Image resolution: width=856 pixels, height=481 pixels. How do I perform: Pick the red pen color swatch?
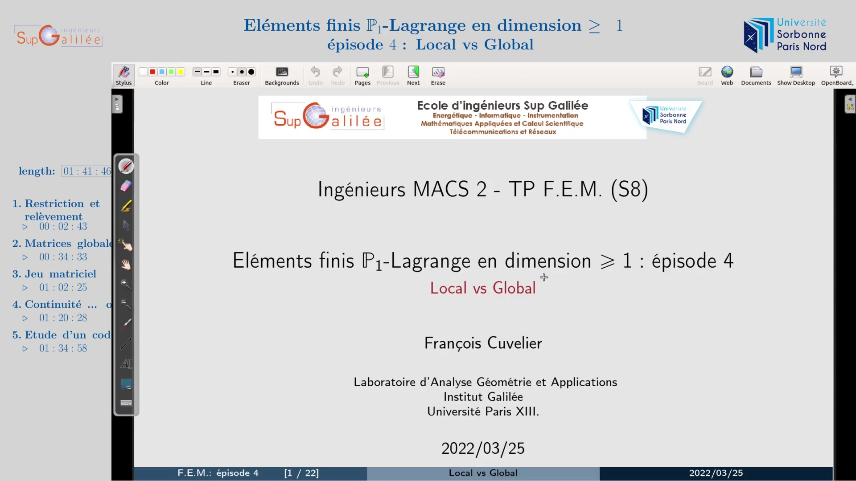(x=152, y=72)
